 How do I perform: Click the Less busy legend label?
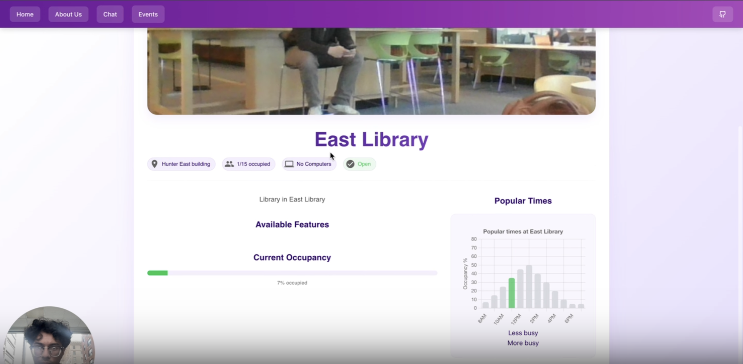(523, 333)
